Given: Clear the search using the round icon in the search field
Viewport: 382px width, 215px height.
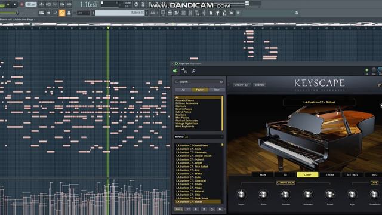Looking at the screenshot, I should coord(221,82).
